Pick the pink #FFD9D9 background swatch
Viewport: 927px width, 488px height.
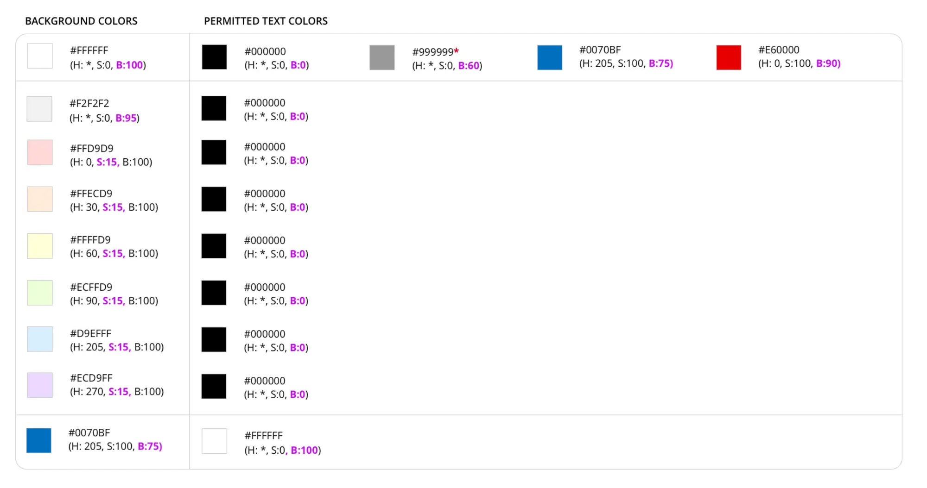coord(40,152)
